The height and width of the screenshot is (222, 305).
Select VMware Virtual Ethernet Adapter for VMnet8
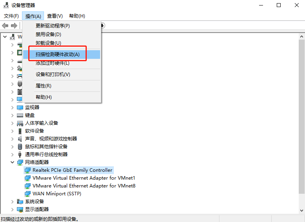84,186
